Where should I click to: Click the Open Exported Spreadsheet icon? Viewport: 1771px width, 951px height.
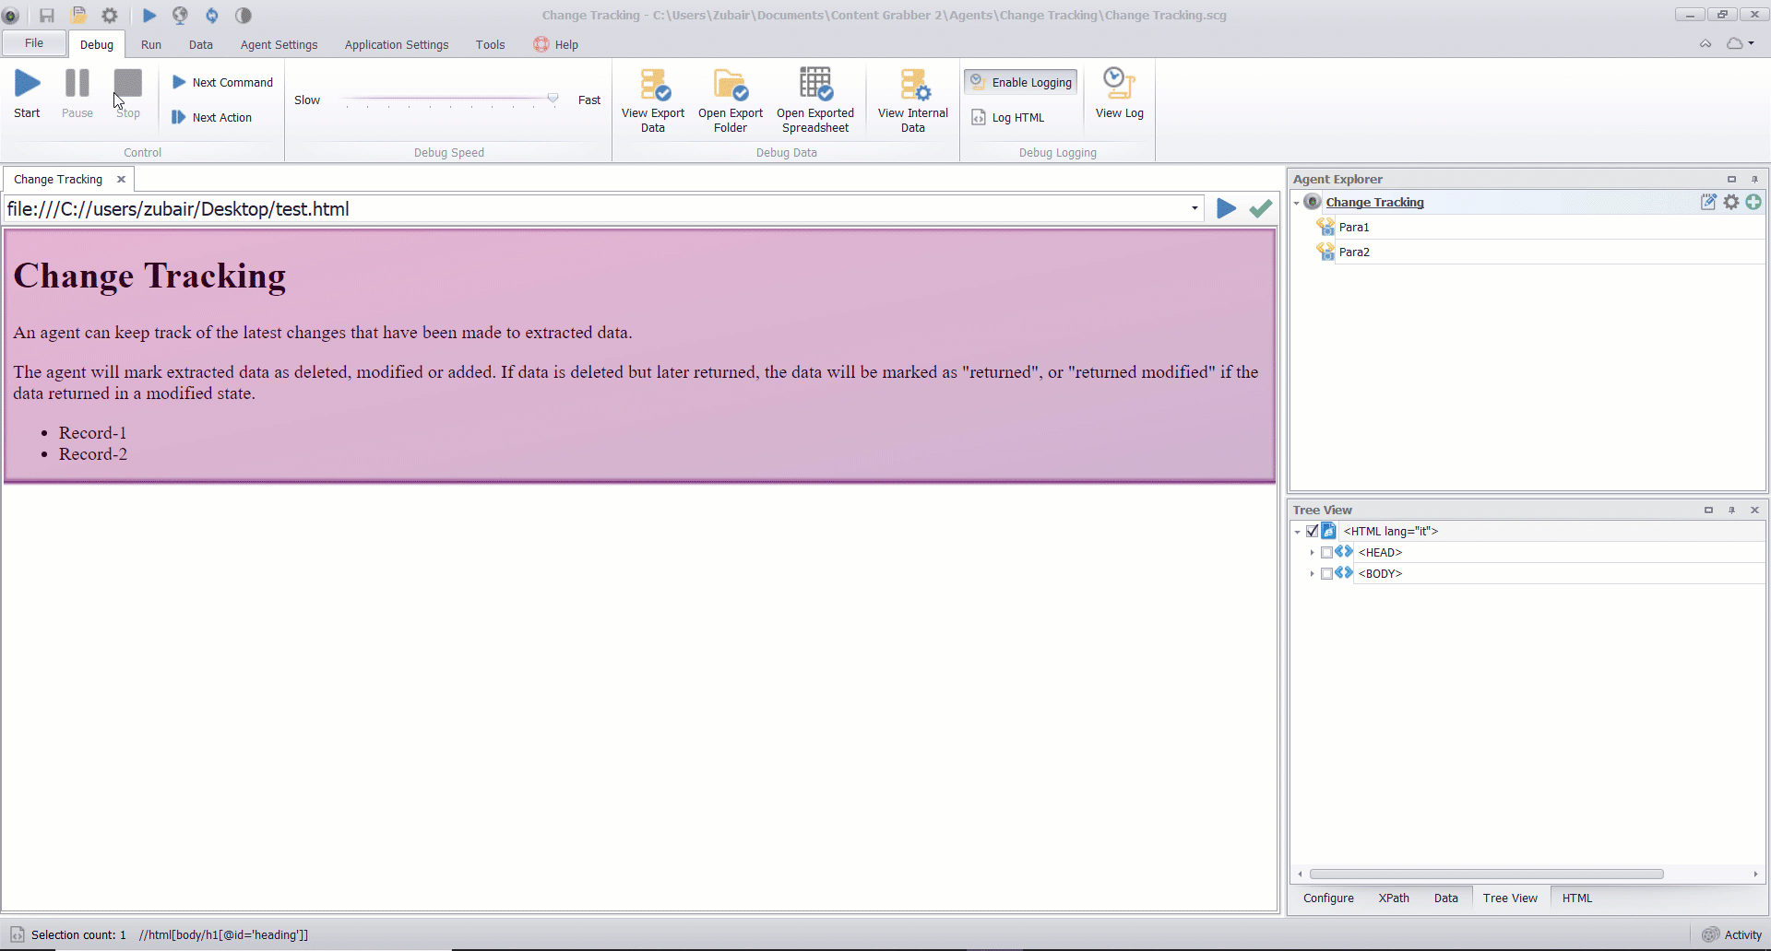pyautogui.click(x=815, y=84)
